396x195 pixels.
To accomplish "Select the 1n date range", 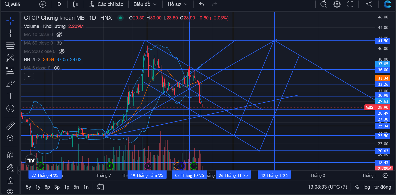I will click(86, 187).
